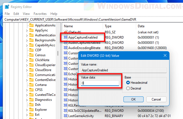This screenshot has height=119, width=183.
Task: Click the REG_BINARY type cell
Action: [x=114, y=116]
